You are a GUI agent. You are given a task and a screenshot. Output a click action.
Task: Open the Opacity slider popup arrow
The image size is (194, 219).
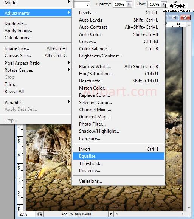129,4
